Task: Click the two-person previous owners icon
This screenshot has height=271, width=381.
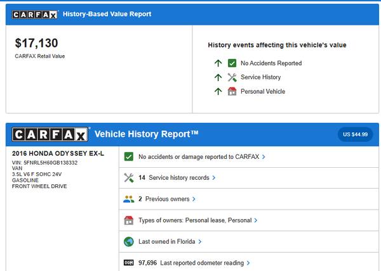Action: (129, 199)
